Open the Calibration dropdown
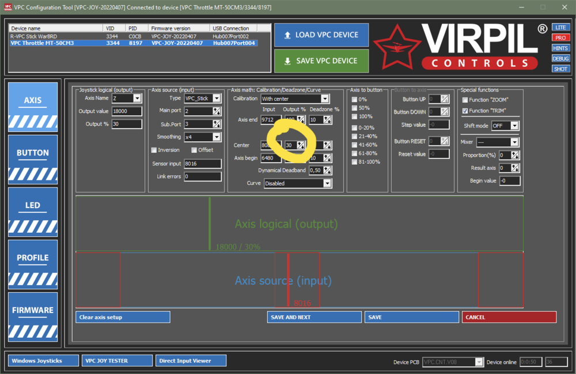Image resolution: width=576 pixels, height=374 pixels. (x=325, y=99)
